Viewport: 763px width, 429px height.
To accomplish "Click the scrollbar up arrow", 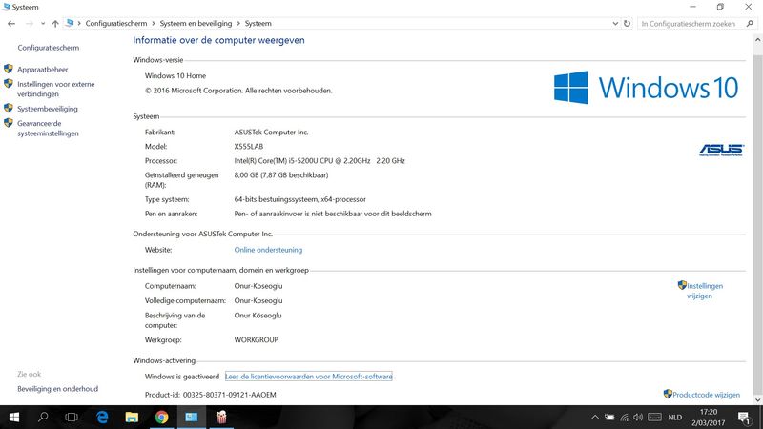I will 757,40.
